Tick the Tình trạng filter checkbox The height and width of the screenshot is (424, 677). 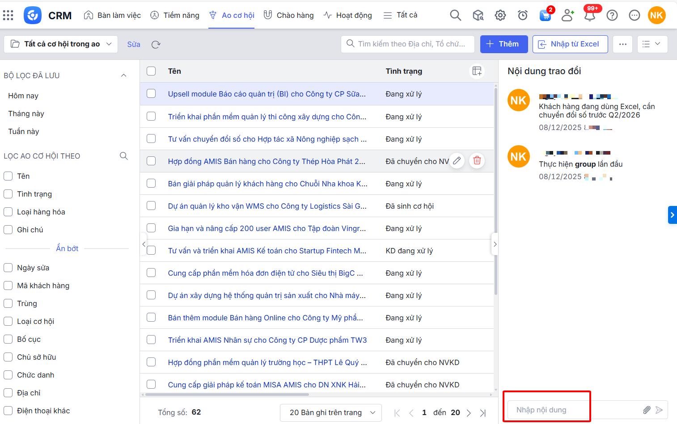[x=8, y=194]
